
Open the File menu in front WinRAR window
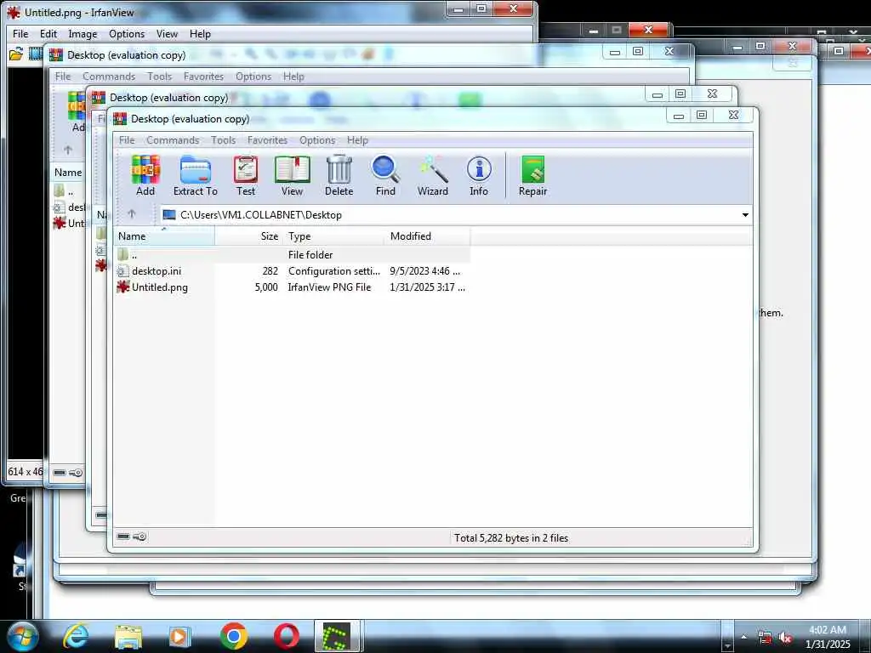(127, 140)
